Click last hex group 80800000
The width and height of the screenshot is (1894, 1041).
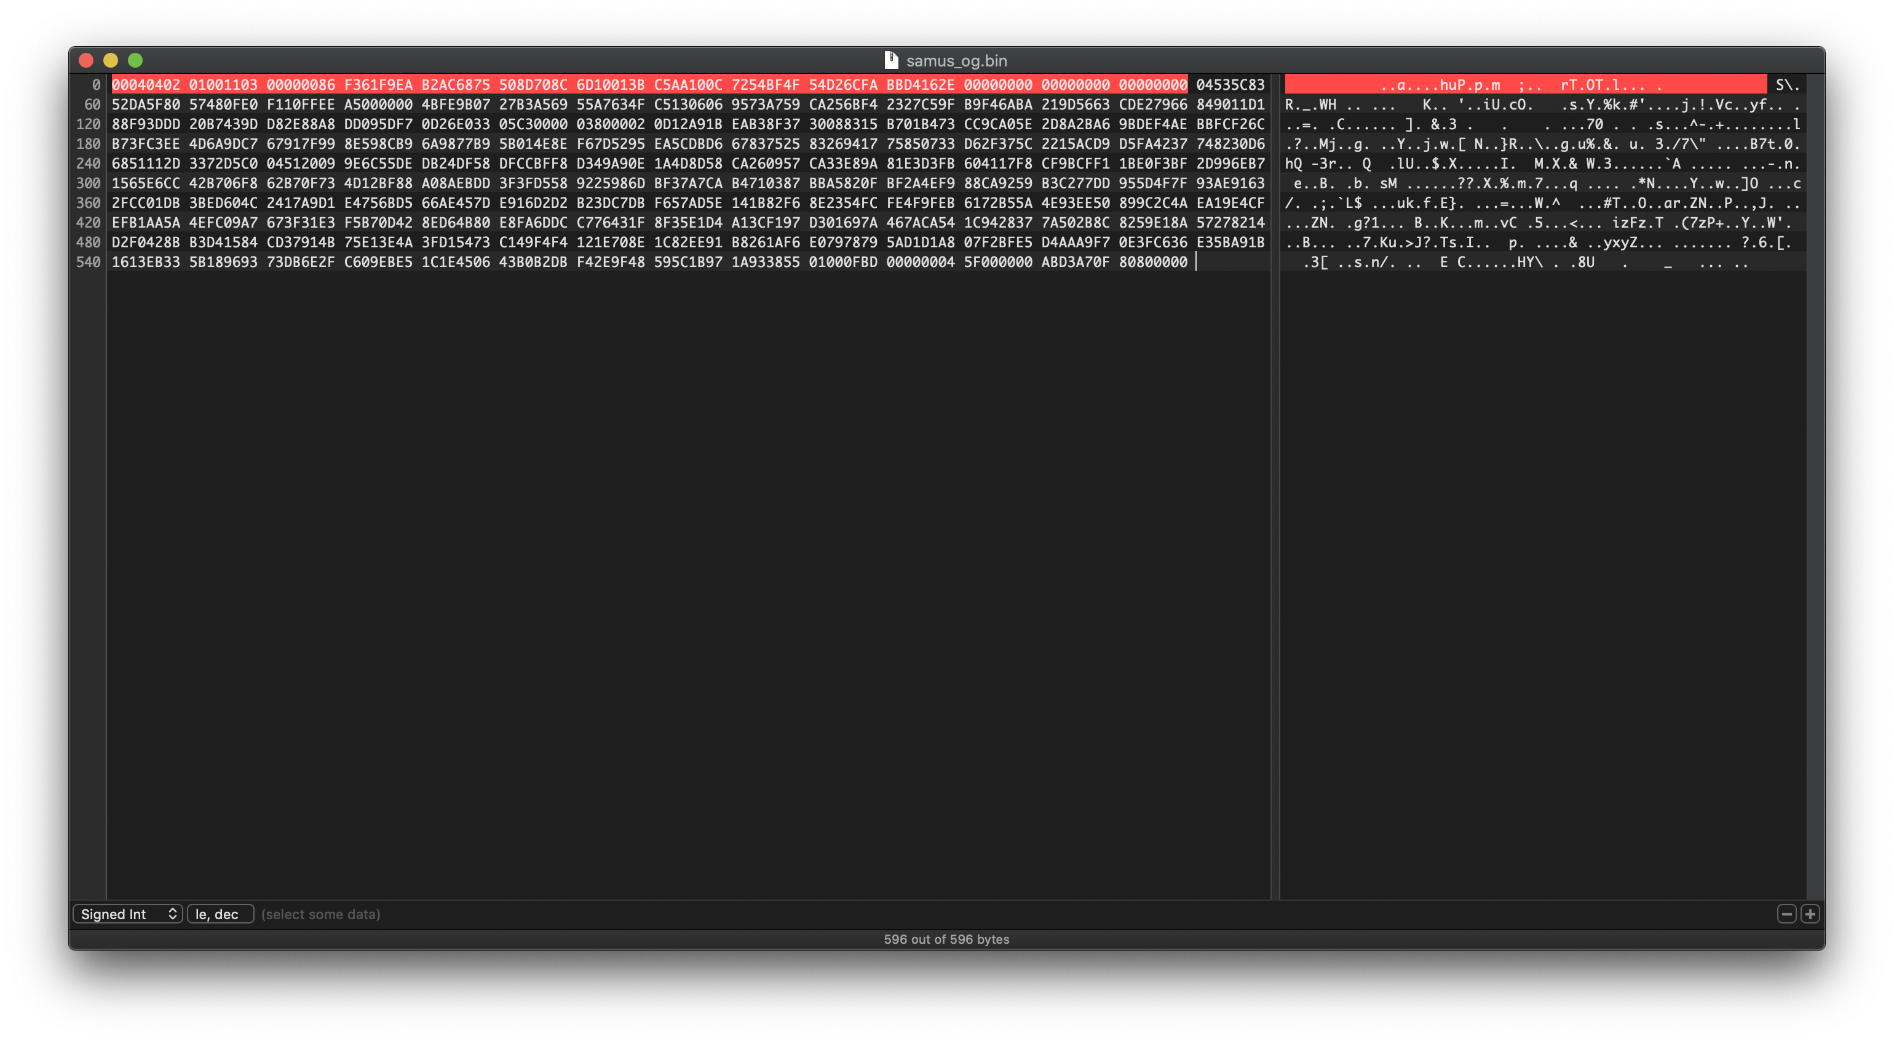click(1152, 262)
